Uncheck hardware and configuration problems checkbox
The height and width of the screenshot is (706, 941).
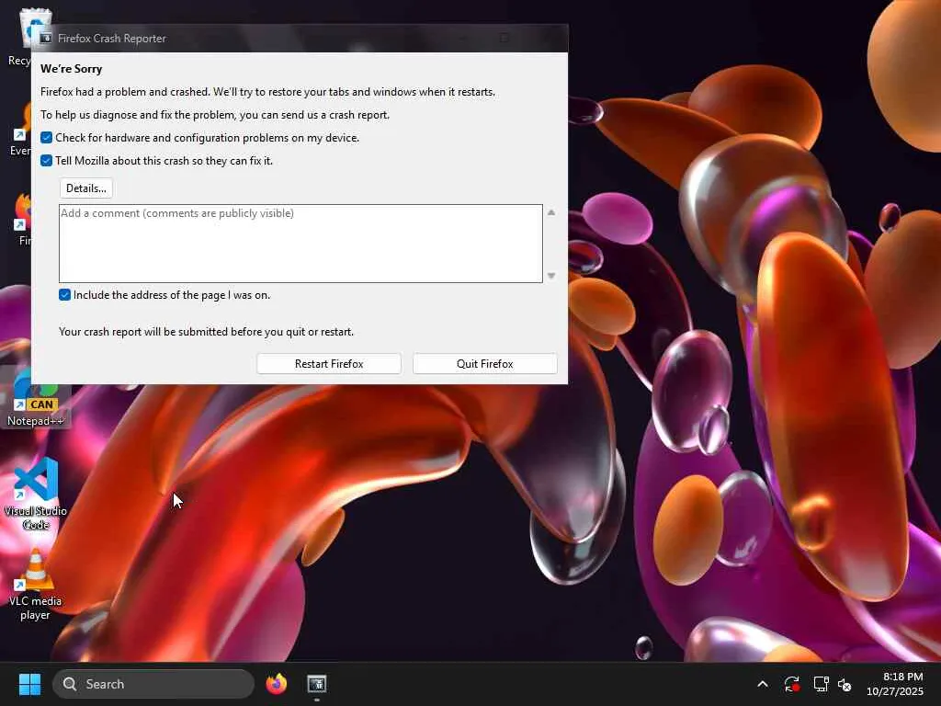pos(46,138)
